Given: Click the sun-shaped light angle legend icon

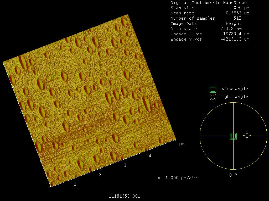Looking at the screenshot, I should pos(213,97).
